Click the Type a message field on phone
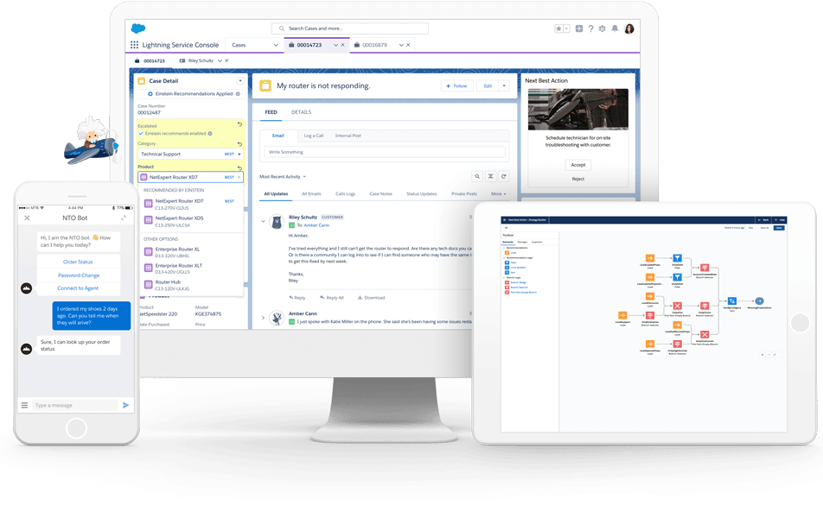The image size is (823, 506). click(75, 405)
